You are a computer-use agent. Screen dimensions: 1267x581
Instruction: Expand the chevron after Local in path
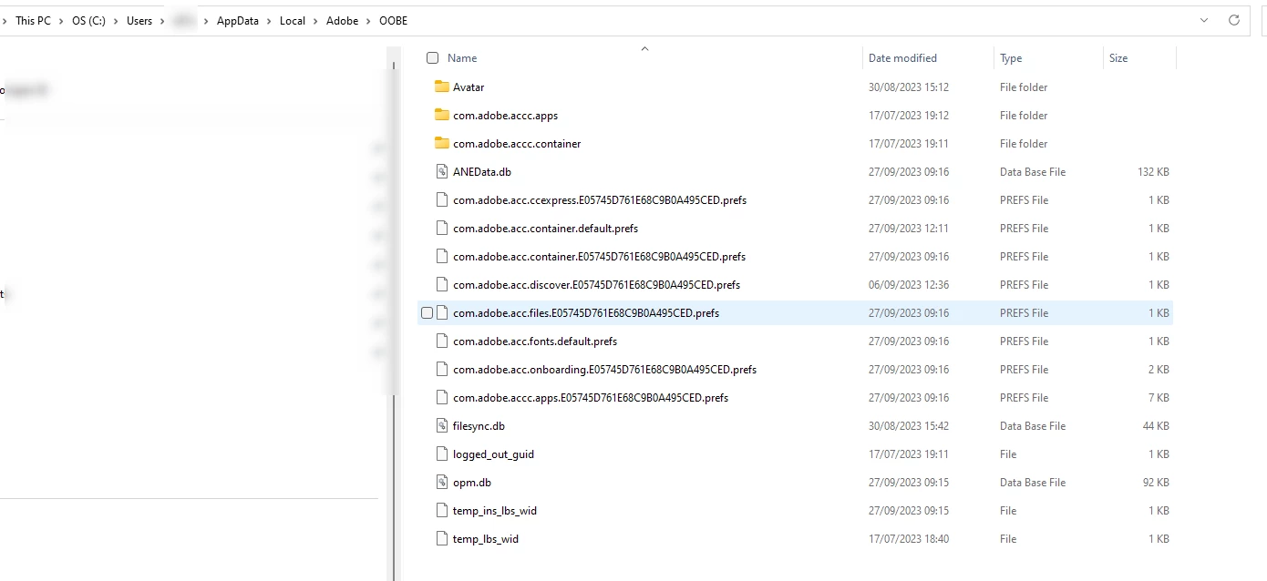click(x=315, y=21)
